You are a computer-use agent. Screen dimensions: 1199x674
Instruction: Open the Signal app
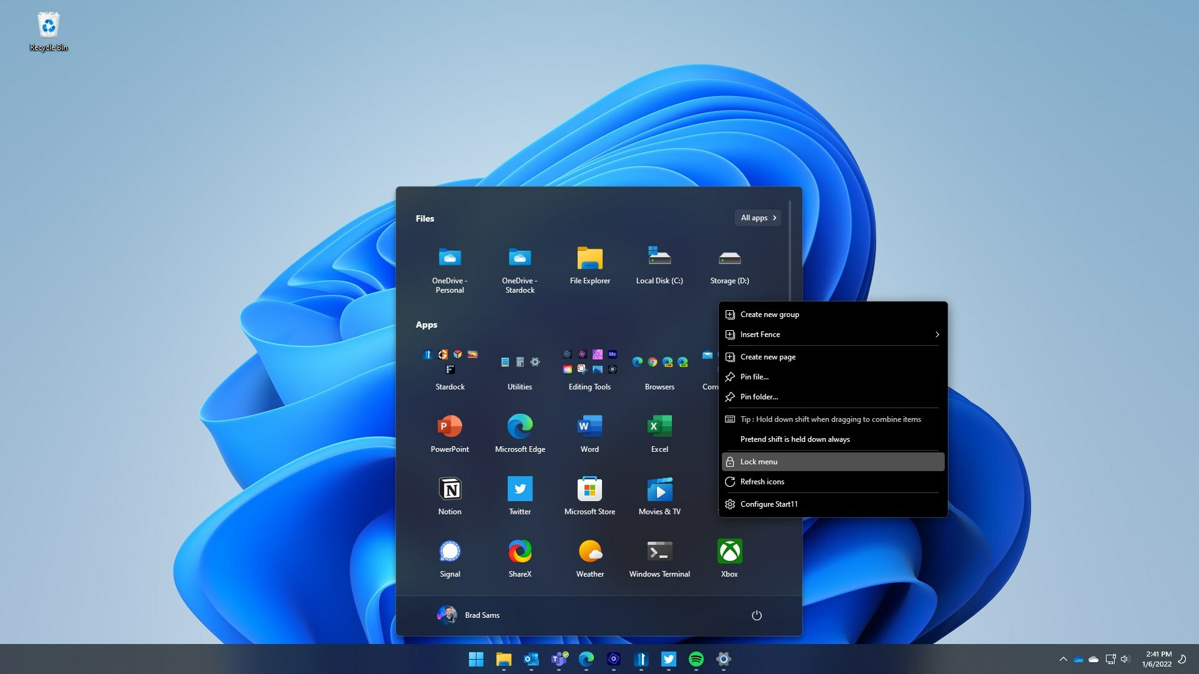click(x=450, y=552)
